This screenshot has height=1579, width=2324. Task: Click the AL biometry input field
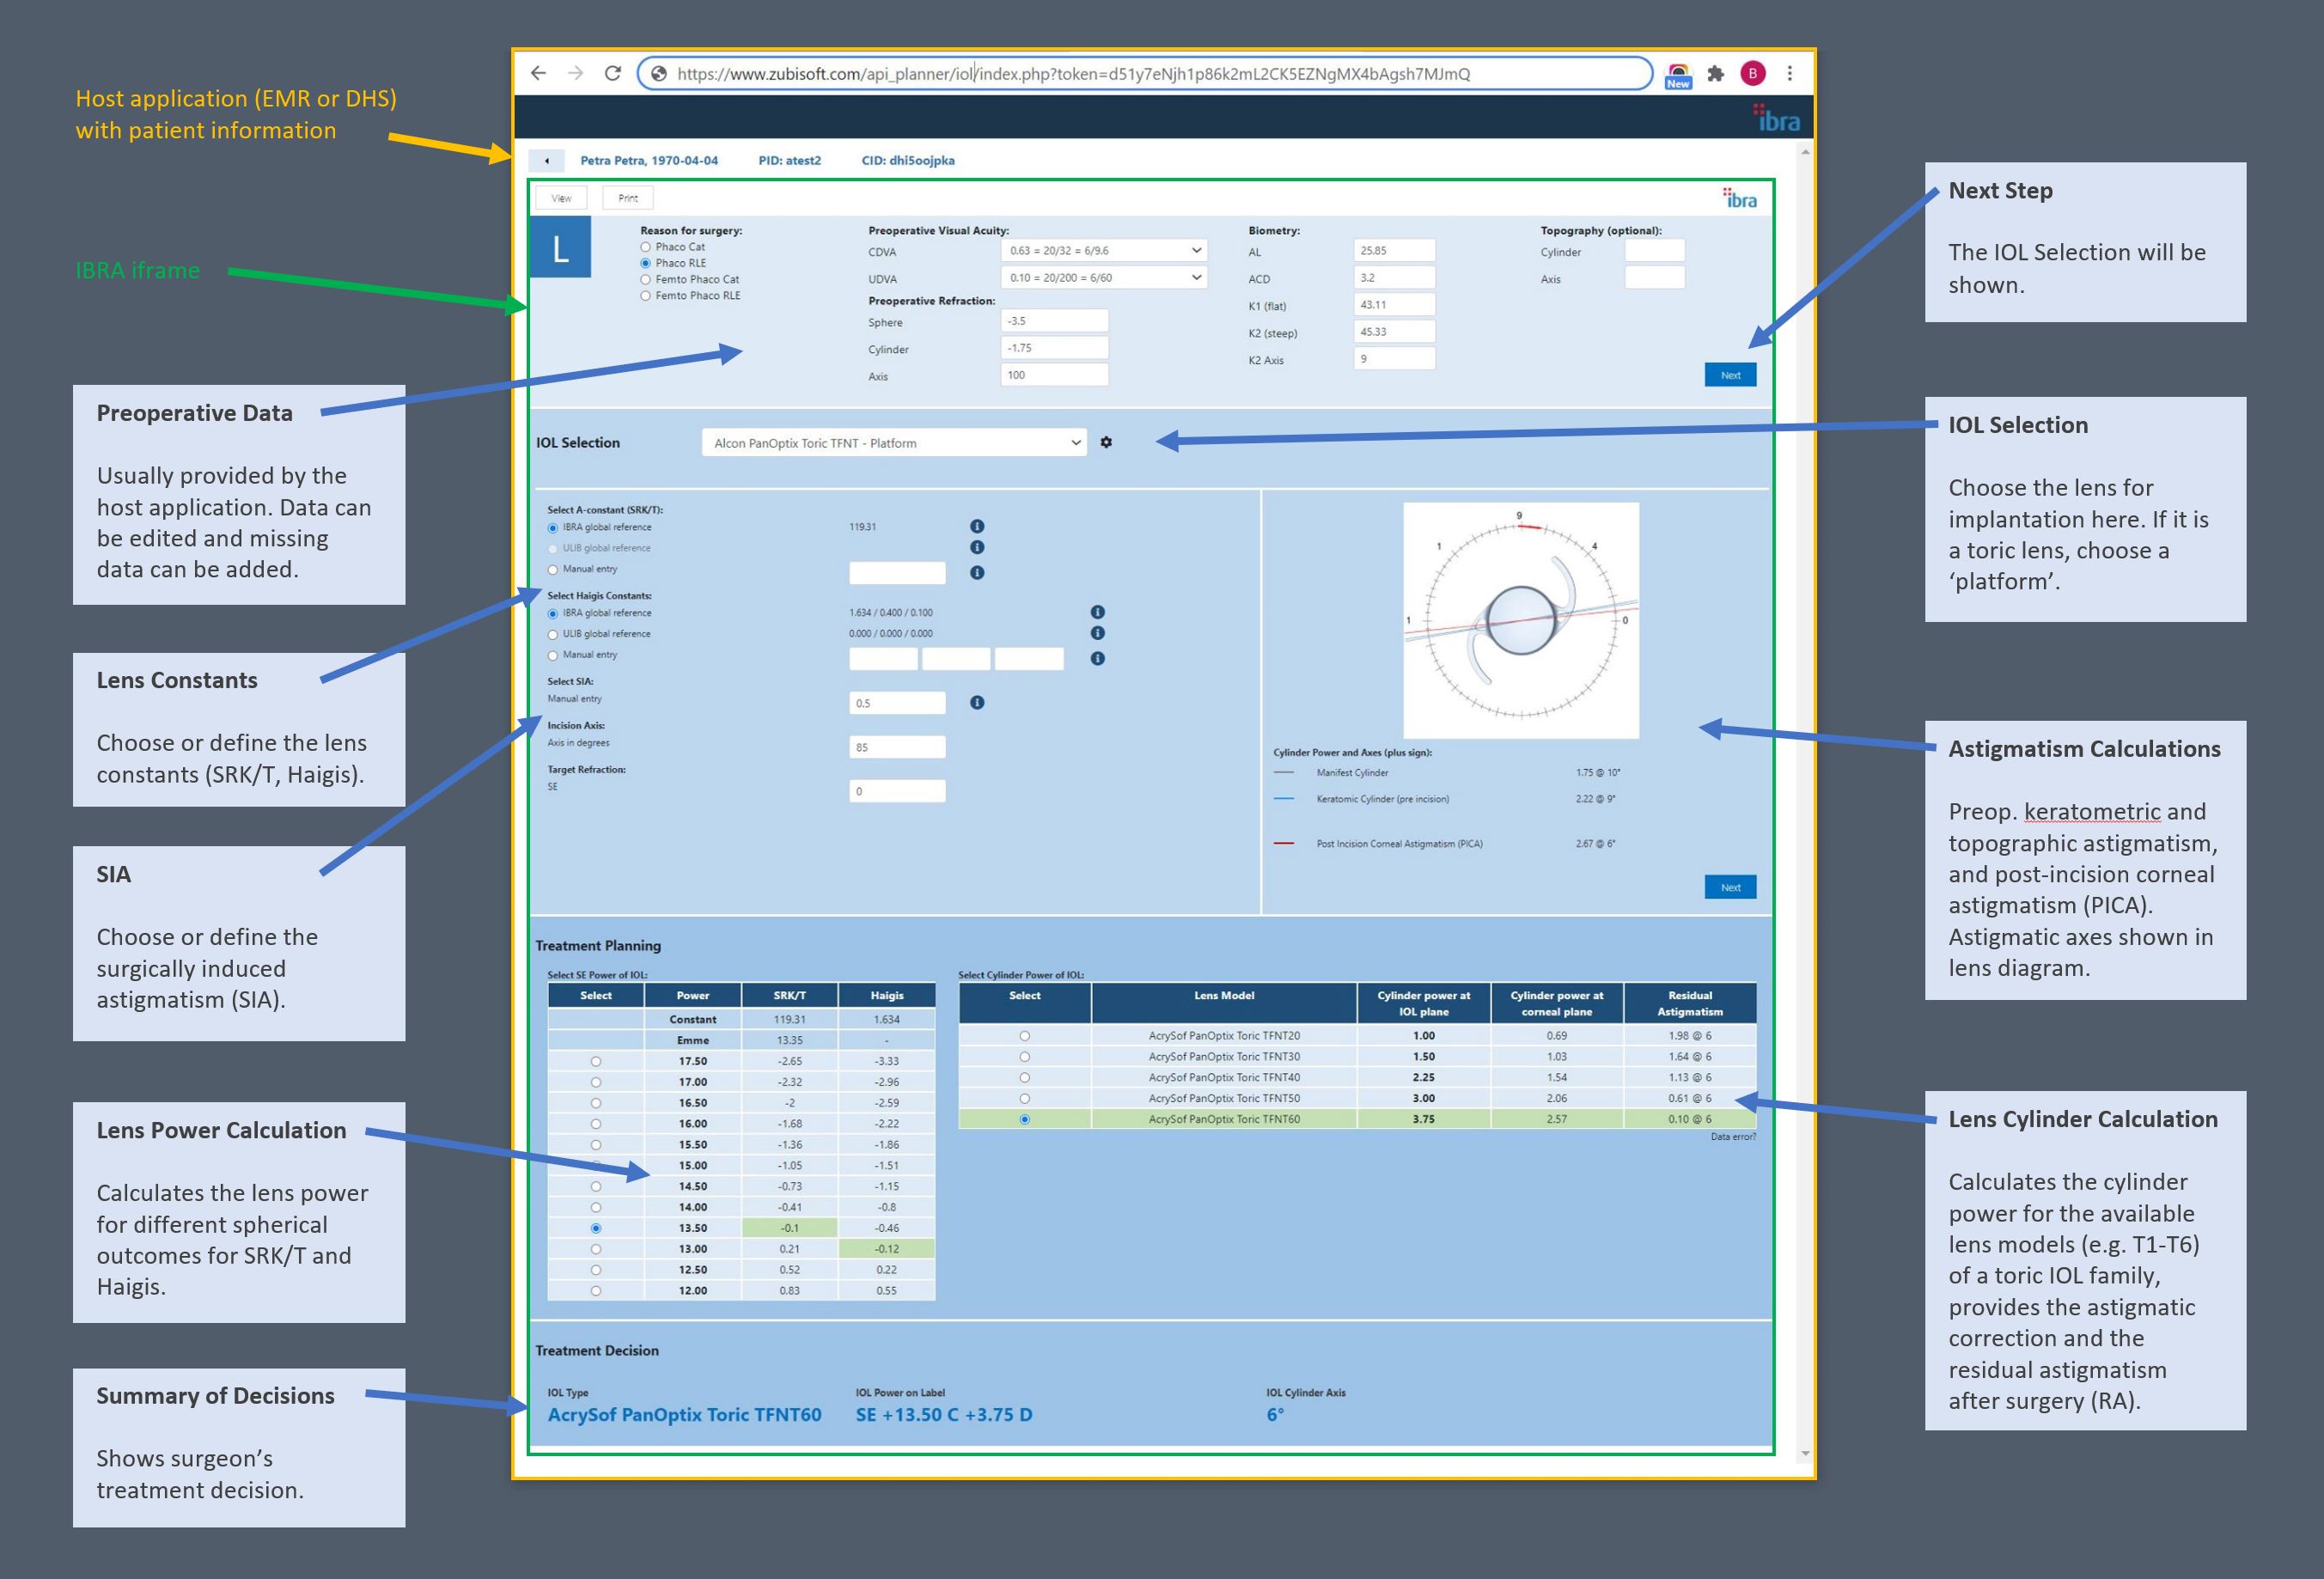(1394, 250)
